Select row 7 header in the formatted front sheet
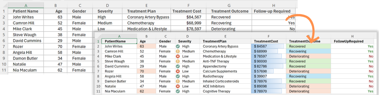Image resolution: width=379 pixels, height=95 pixels. pos(98,71)
